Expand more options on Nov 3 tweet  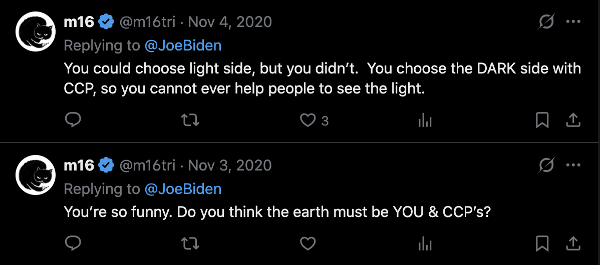[573, 165]
